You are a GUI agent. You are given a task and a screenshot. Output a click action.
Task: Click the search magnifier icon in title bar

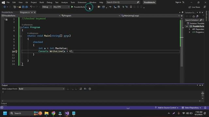pyautogui.click(x=138, y=2)
